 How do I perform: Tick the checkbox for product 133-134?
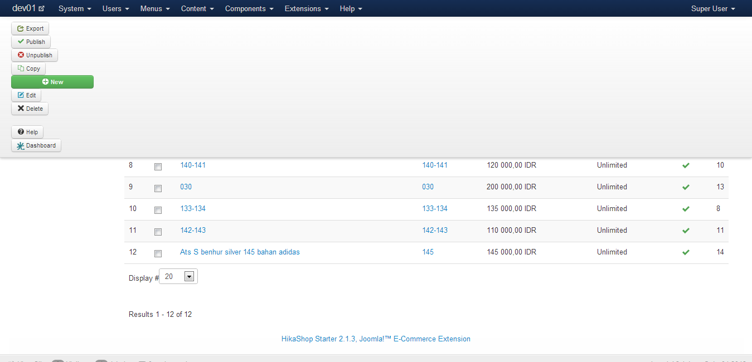pos(158,210)
